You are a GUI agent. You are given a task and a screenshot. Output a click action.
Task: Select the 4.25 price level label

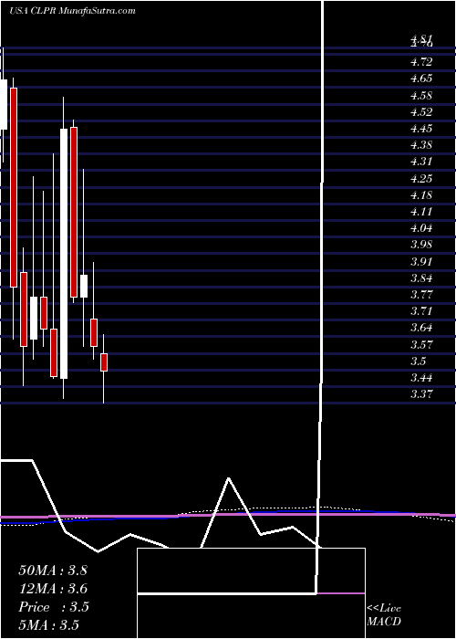[421, 179]
